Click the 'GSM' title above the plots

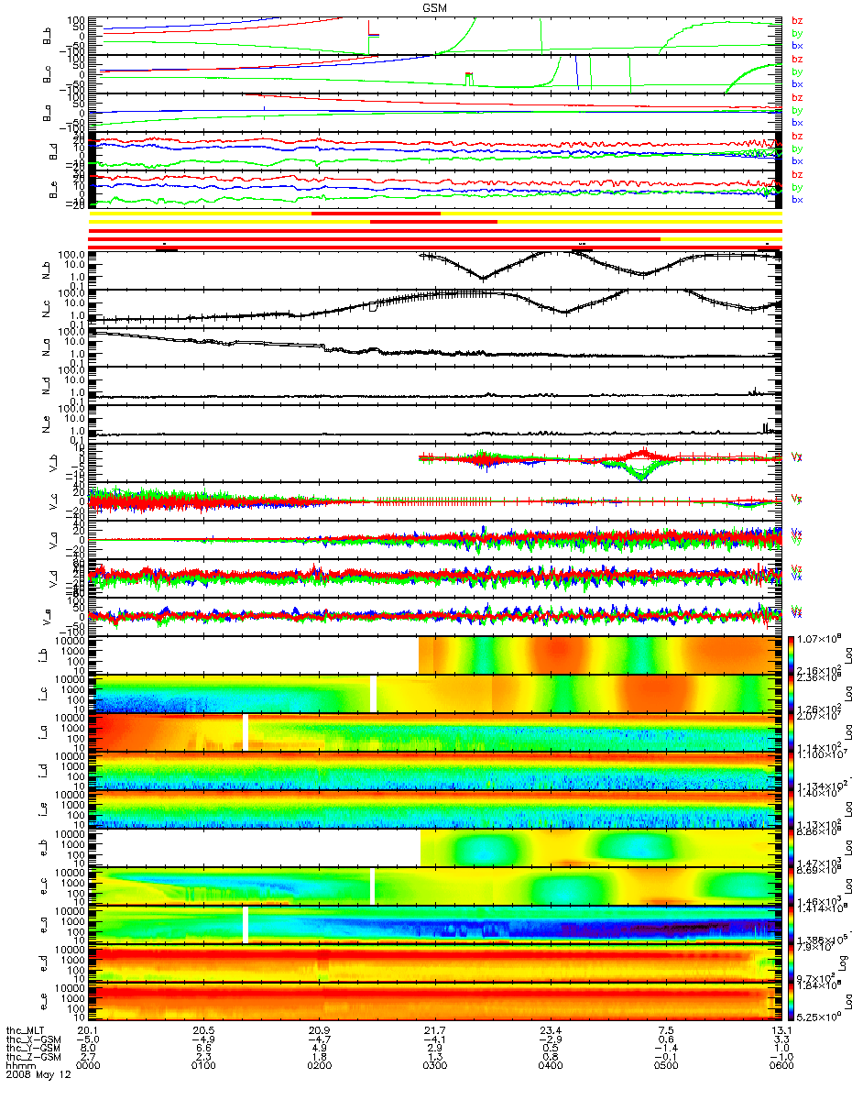pos(435,6)
